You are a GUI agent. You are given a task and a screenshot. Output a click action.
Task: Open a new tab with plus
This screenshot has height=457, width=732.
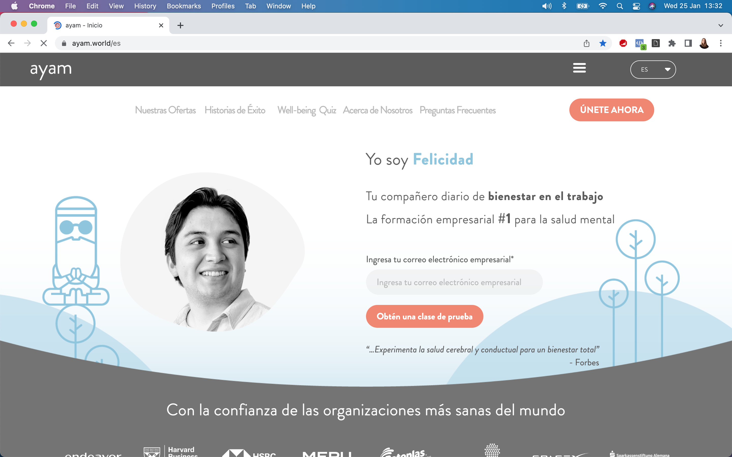coord(180,25)
